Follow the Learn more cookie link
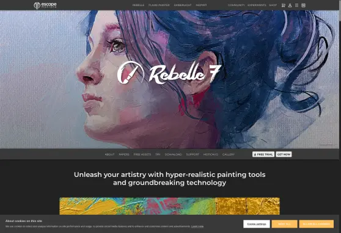The image size is (341, 233). pyautogui.click(x=197, y=226)
